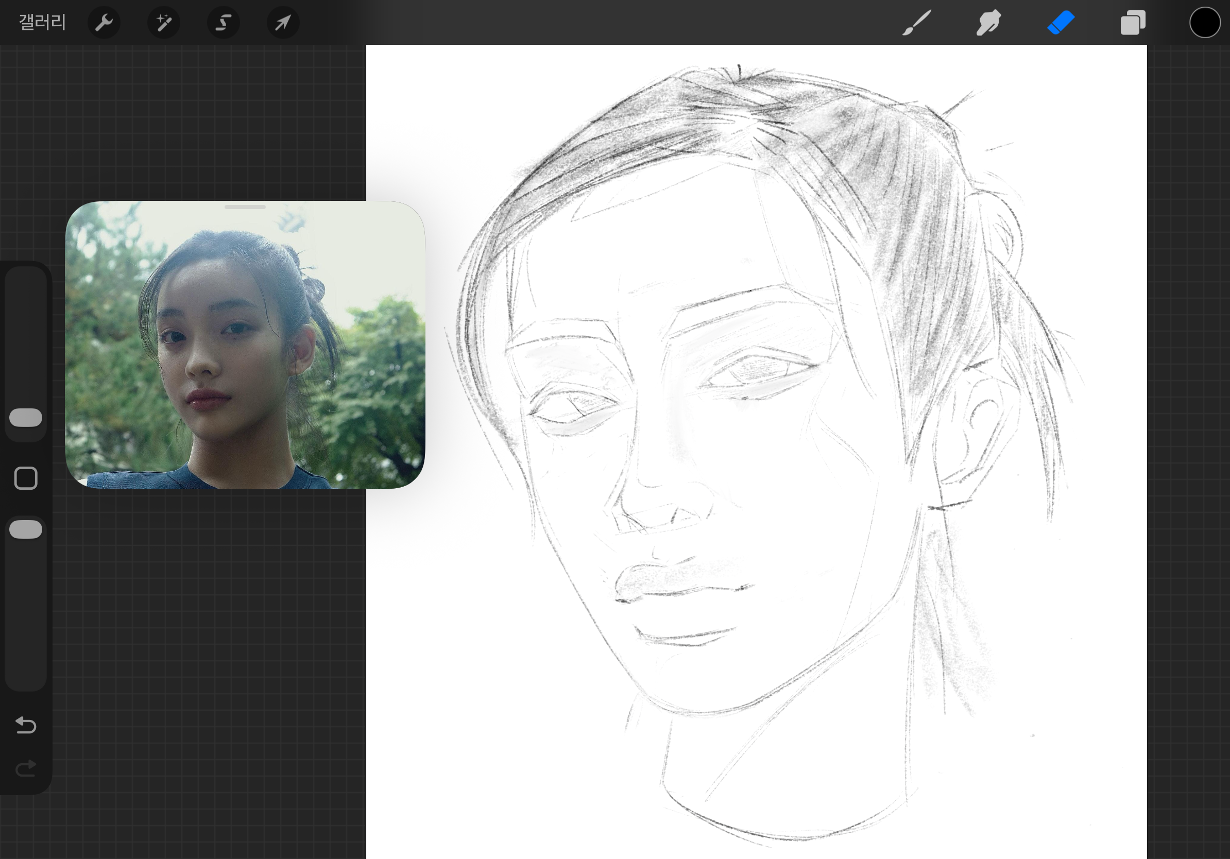Open the black active color circle

coord(1204,23)
